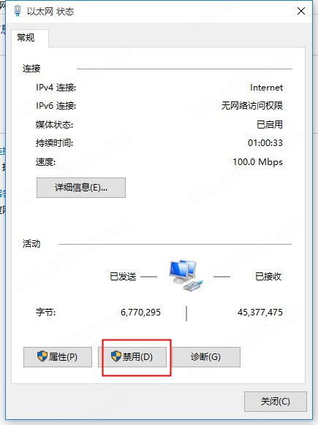Click the 关闭(C) button
The height and width of the screenshot is (425, 318).
(276, 402)
